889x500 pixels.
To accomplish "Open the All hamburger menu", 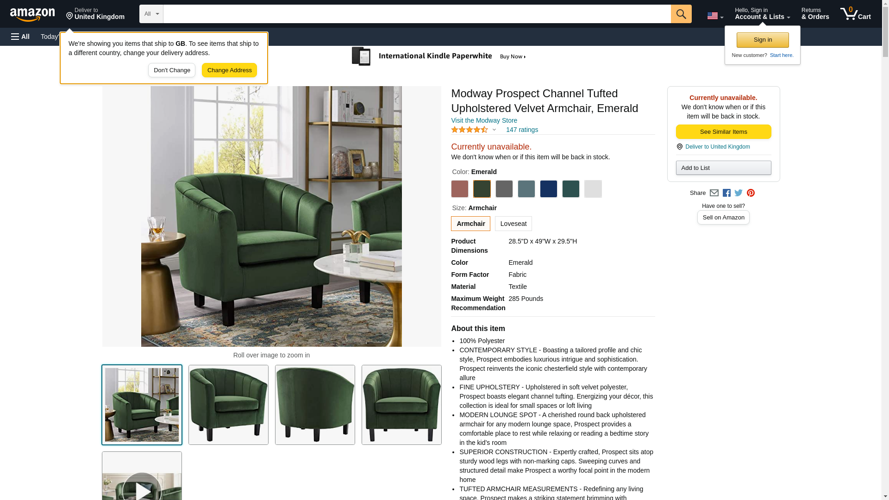I will click(20, 37).
